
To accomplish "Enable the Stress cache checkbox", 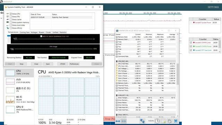I will tap(11, 19).
